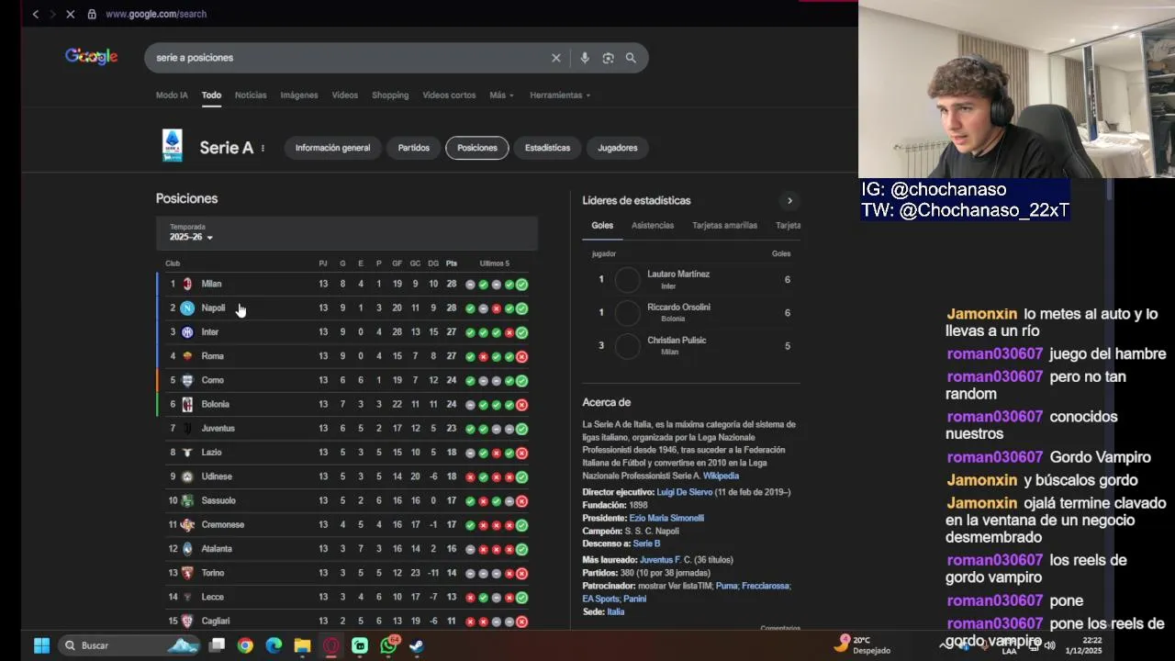Click the Como club crest
1175x661 pixels.
pyautogui.click(x=187, y=380)
